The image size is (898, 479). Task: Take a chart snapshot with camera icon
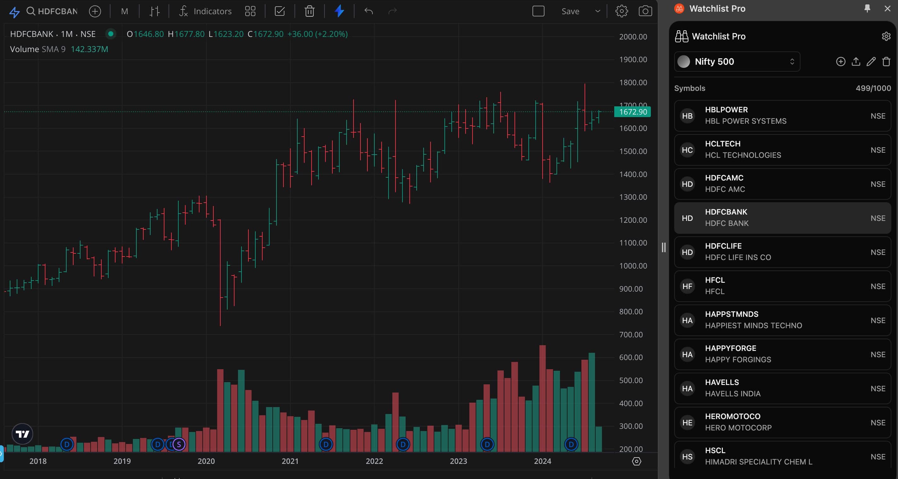645,11
